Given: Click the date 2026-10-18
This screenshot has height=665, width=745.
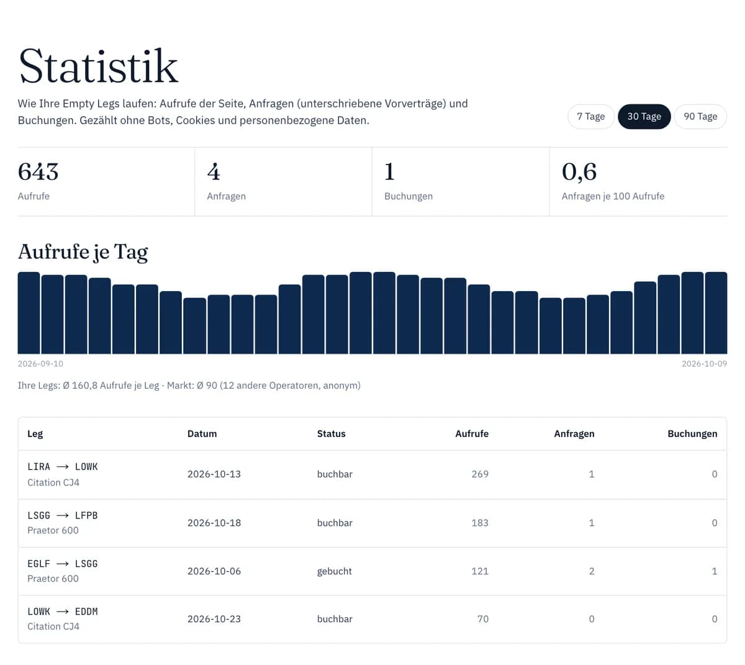Looking at the screenshot, I should tap(214, 523).
